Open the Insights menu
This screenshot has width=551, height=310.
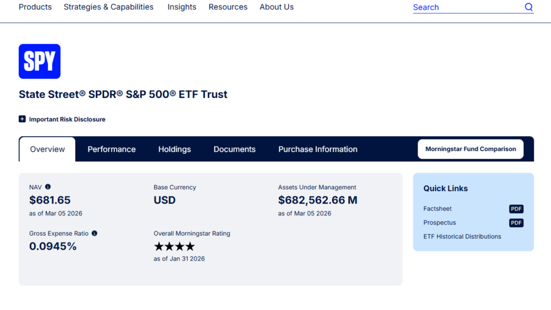181,7
